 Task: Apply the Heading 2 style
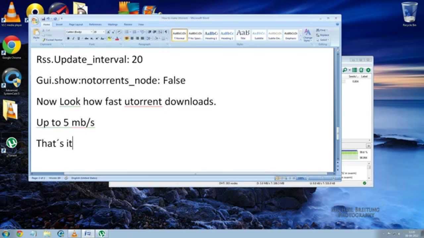[227, 35]
